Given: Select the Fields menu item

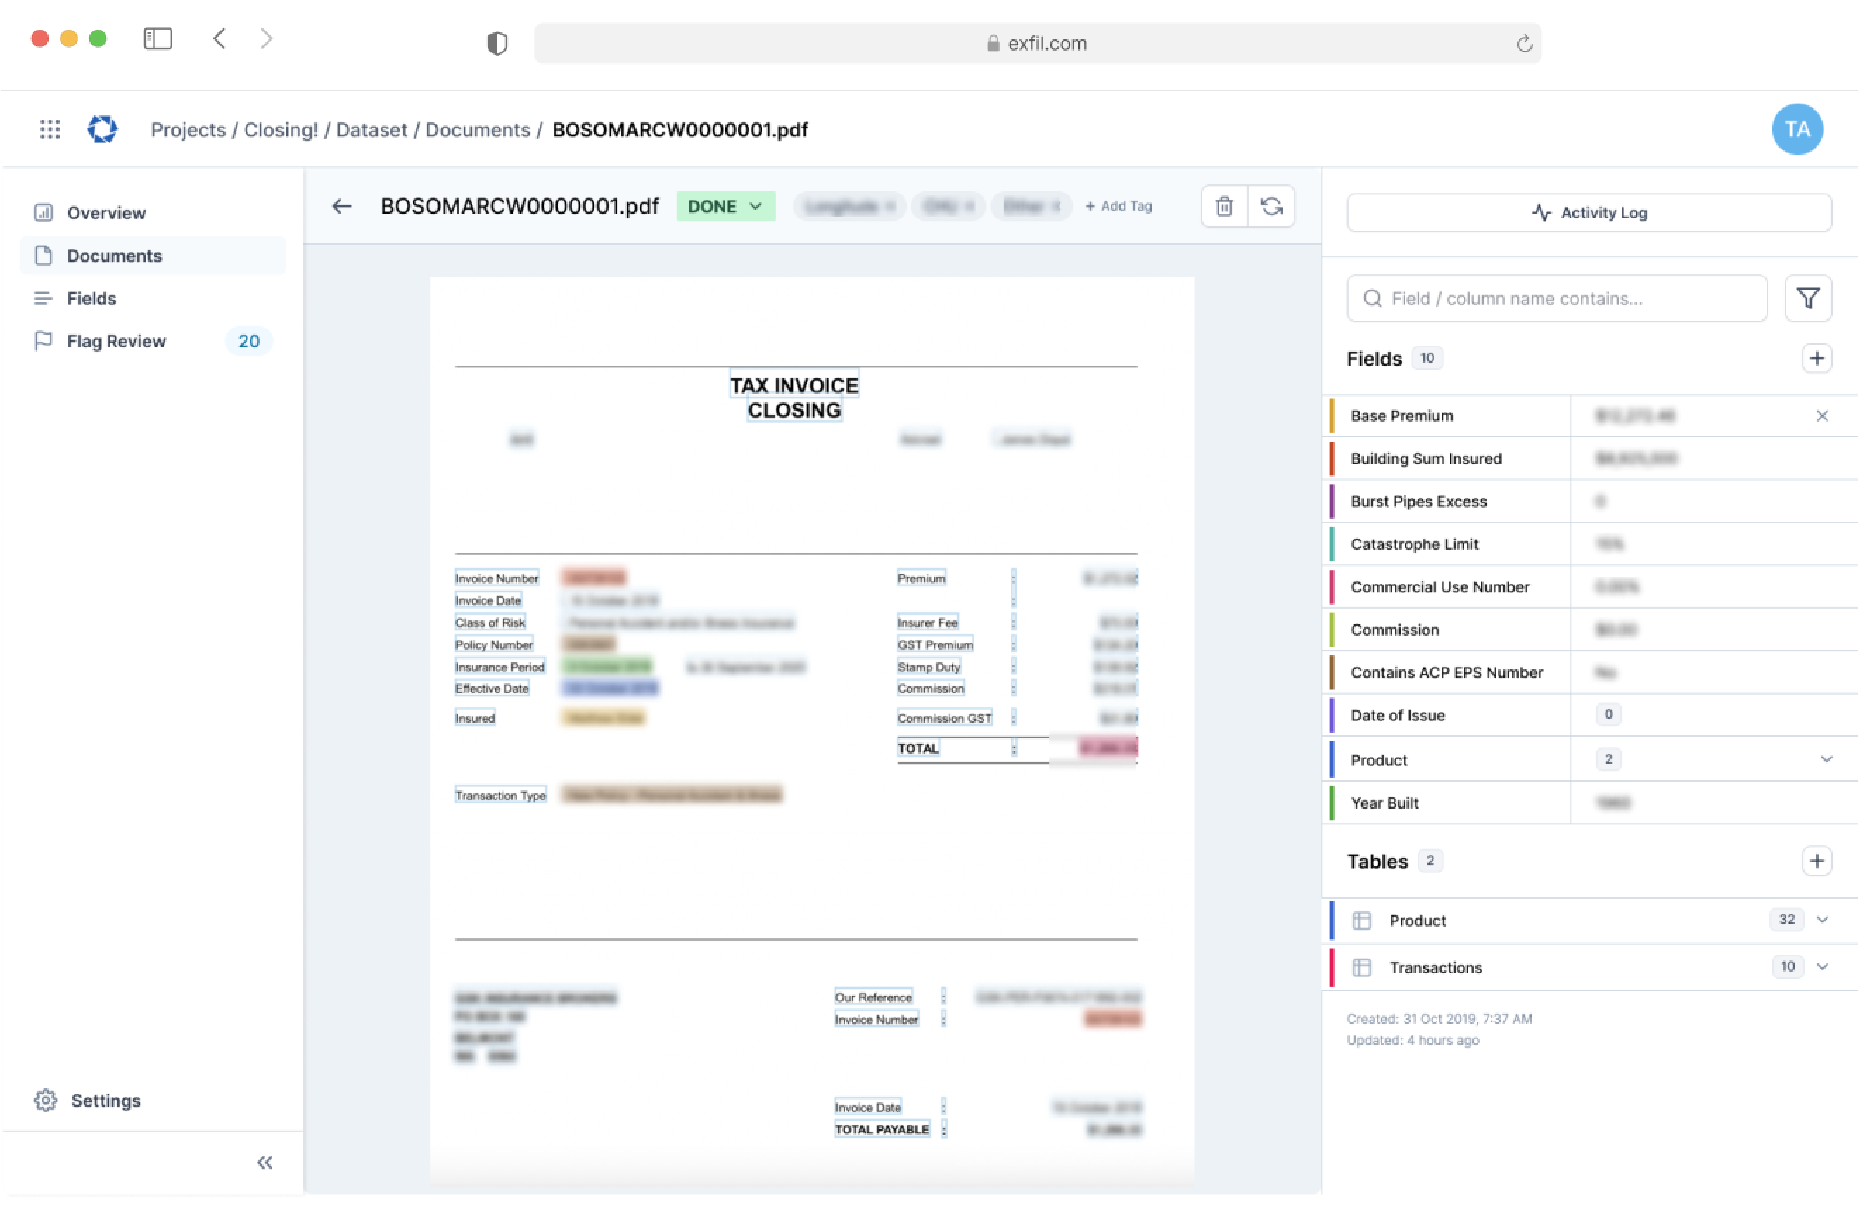Looking at the screenshot, I should pos(91,297).
